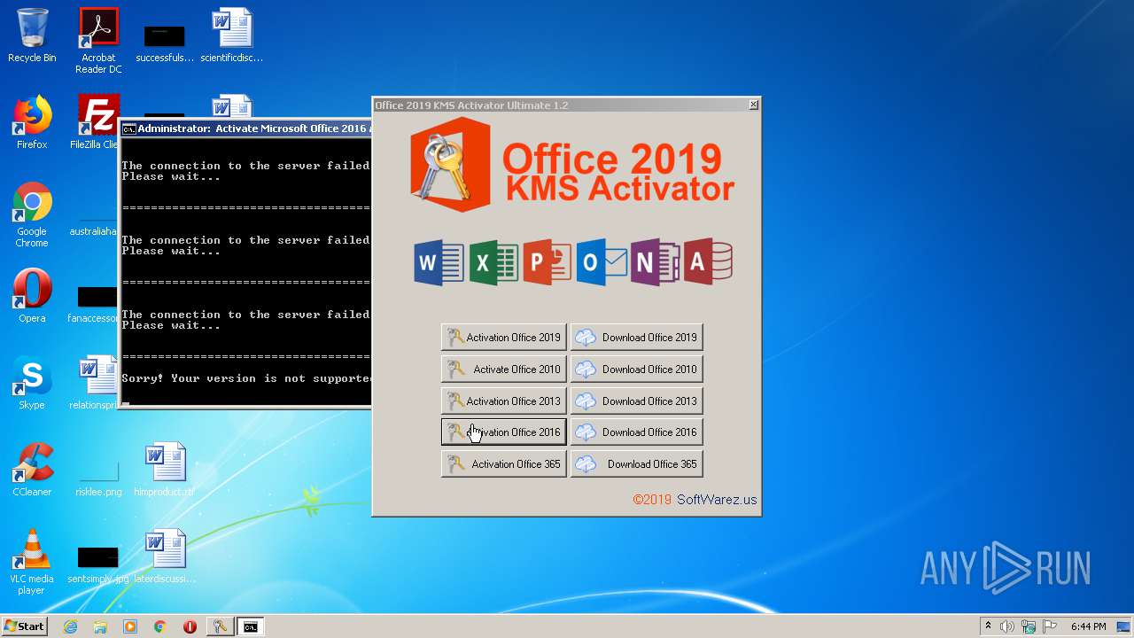The width and height of the screenshot is (1134, 638).
Task: Select the australiaha file icon
Action: point(94,226)
